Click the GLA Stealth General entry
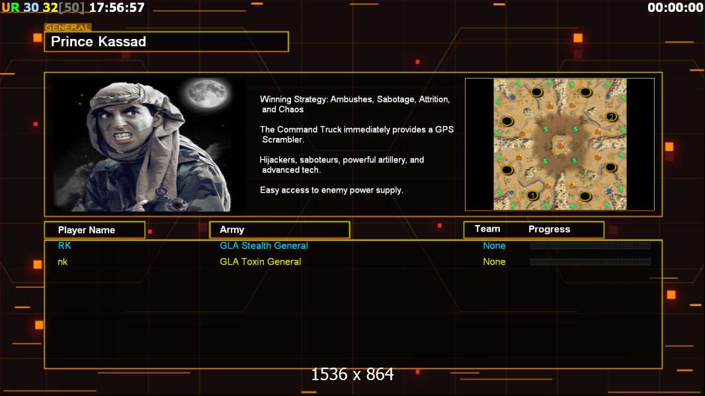Viewport: 705px width, 396px height. [x=264, y=246]
